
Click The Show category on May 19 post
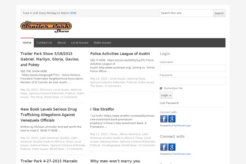[96, 86]
